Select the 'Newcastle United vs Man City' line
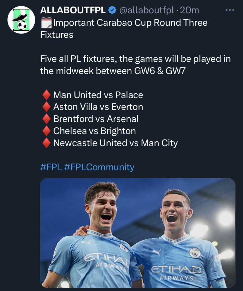This screenshot has width=243, height=291. point(115,143)
